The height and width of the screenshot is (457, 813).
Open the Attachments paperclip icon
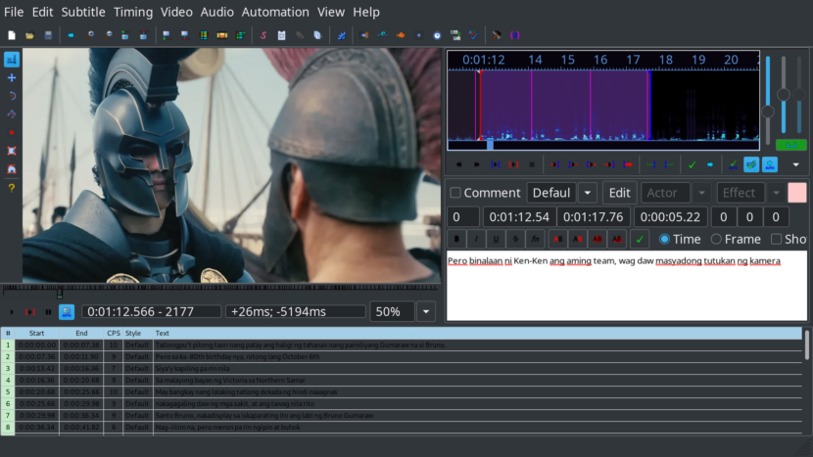(x=300, y=35)
